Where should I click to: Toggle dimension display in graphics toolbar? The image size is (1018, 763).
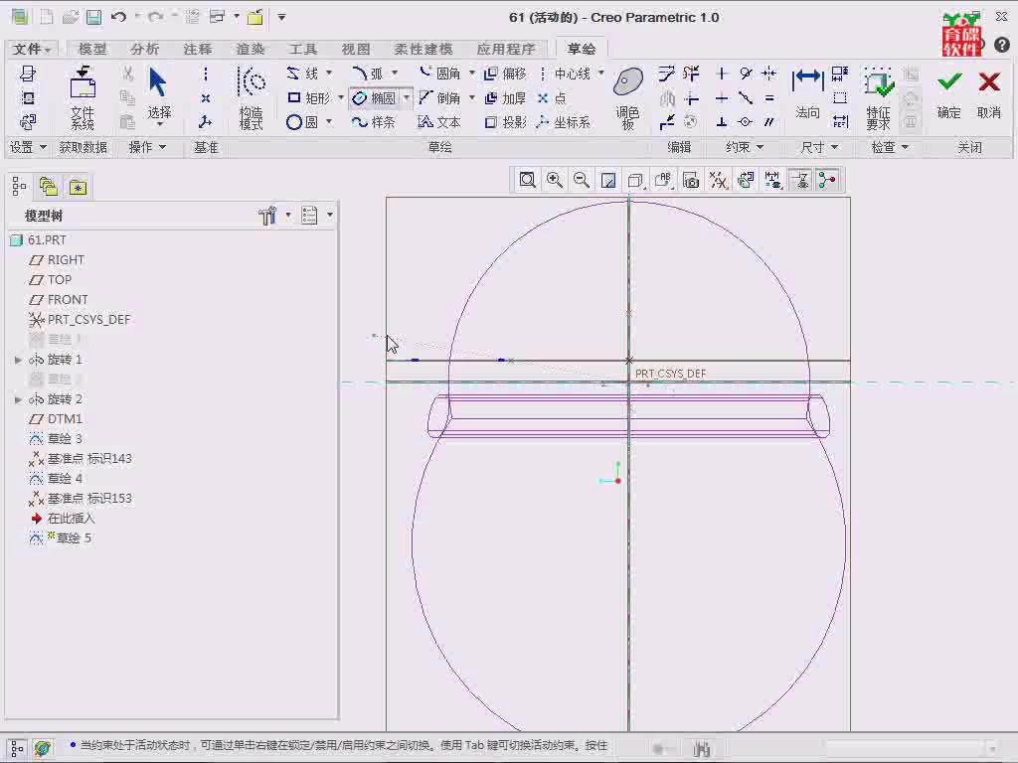click(x=771, y=181)
